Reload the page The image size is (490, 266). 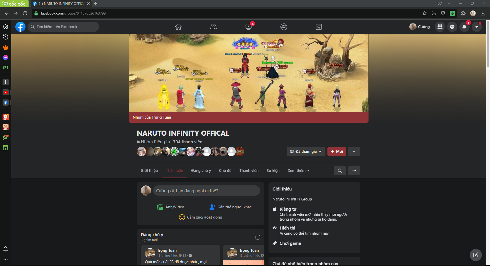coord(25,13)
